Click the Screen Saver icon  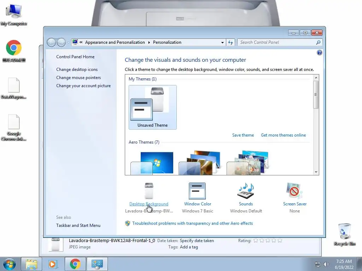click(294, 191)
